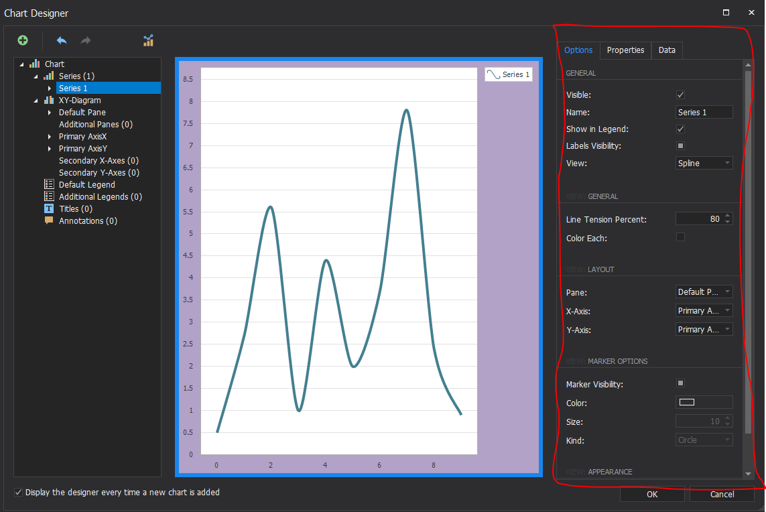Image resolution: width=766 pixels, height=512 pixels.
Task: Click the Undo arrow icon
Action: click(62, 40)
